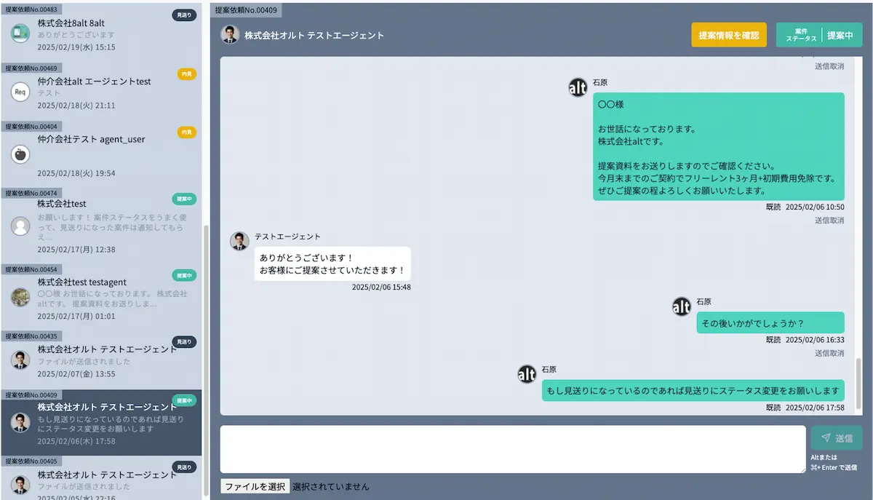Click the 提案情報を確認 button
Screen dimensions: 873x500
(728, 35)
